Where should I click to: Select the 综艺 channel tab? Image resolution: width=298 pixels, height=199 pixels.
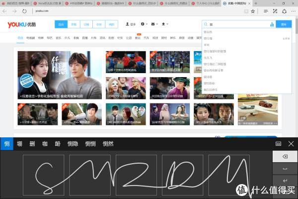[50, 38]
